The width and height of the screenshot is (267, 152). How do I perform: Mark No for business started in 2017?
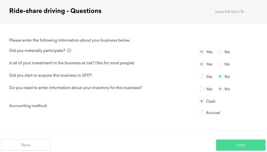pyautogui.click(x=220, y=77)
